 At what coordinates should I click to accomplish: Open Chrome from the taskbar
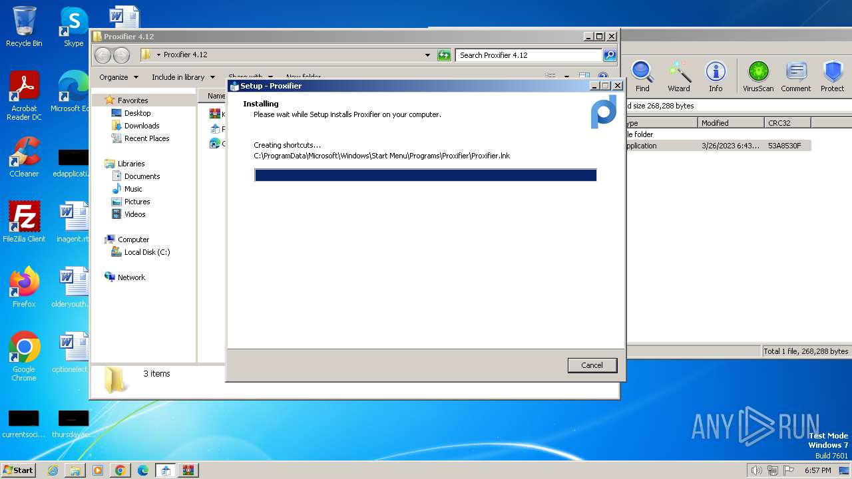tap(120, 470)
